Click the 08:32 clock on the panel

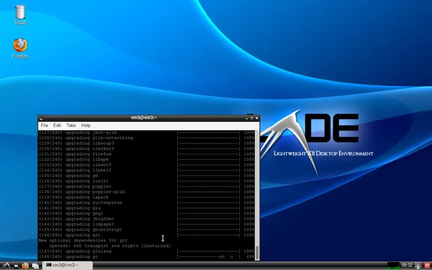(407, 265)
